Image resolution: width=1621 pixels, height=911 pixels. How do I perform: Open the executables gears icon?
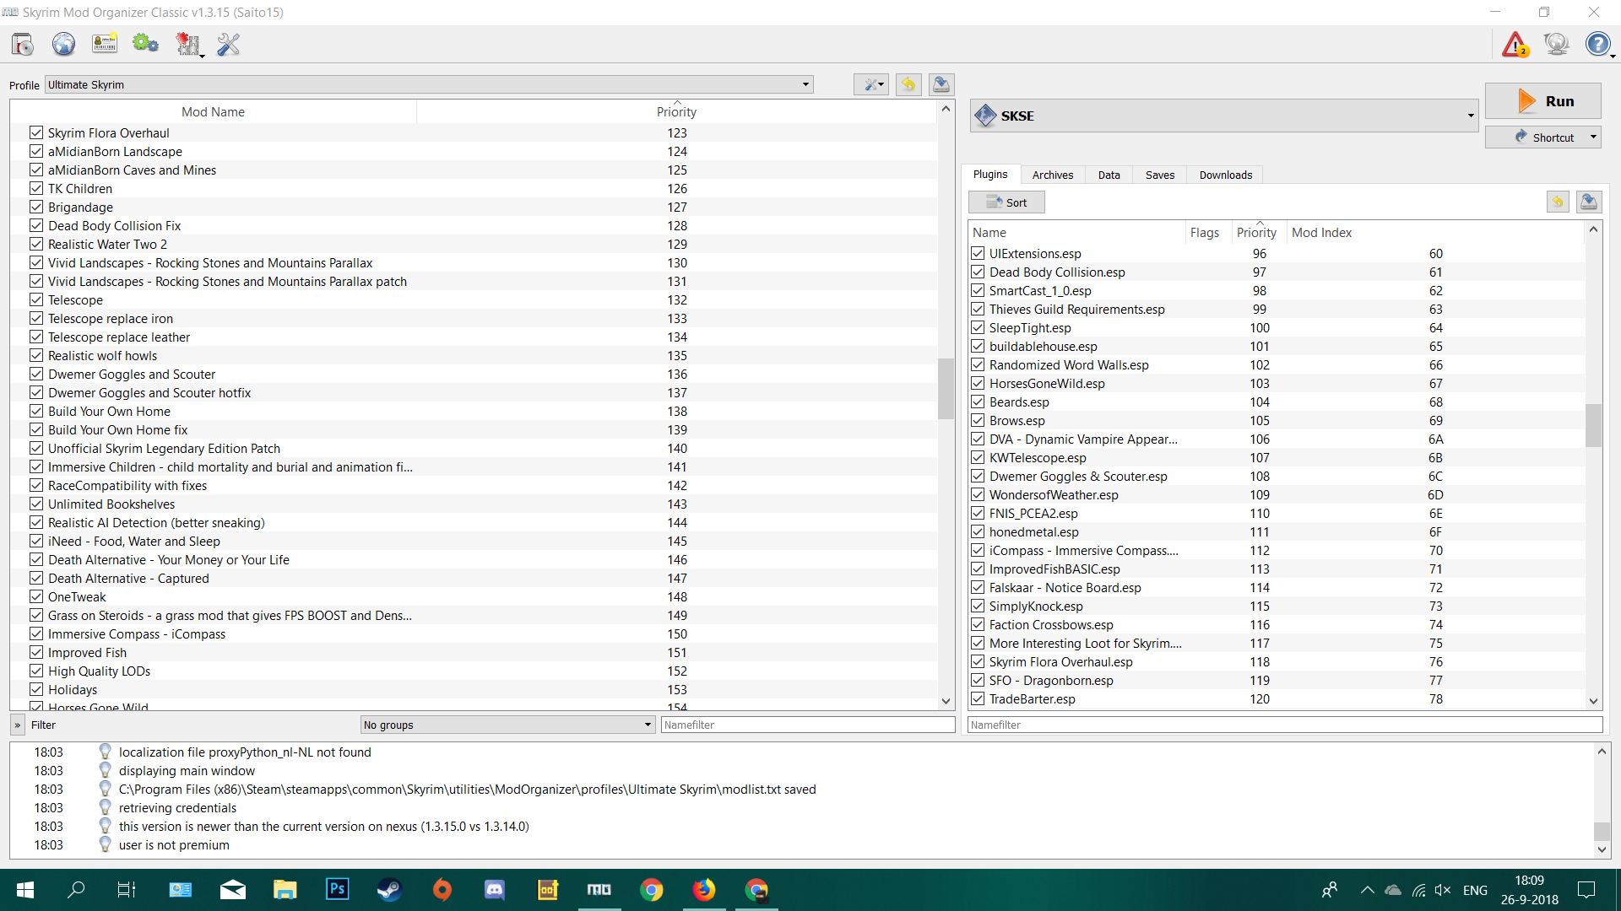pyautogui.click(x=145, y=44)
